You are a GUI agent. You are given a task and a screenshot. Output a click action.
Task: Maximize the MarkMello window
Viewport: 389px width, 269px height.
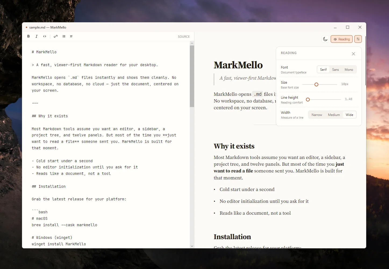(x=348, y=27)
